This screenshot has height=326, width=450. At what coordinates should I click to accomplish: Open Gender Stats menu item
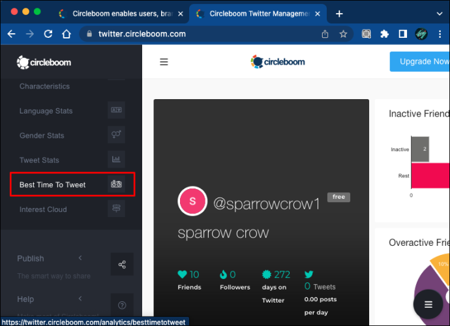tap(42, 136)
